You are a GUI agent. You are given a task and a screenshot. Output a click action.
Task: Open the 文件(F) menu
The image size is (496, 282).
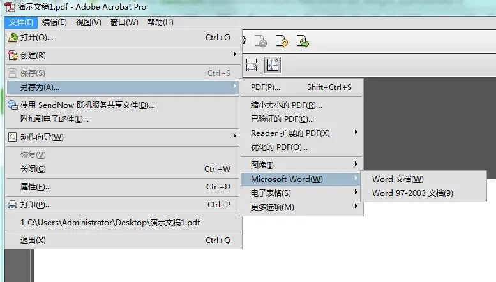click(x=21, y=22)
